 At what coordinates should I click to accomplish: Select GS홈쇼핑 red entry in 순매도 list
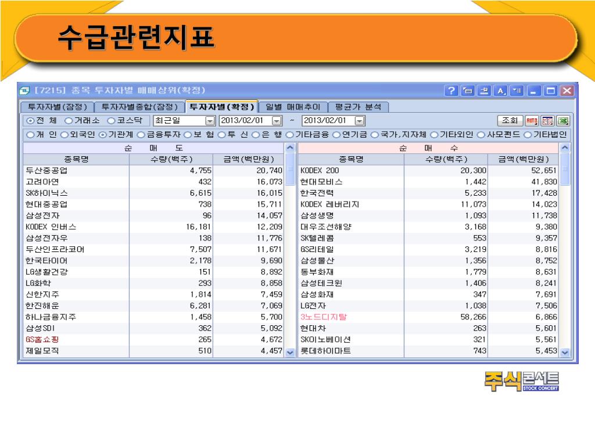153,339
